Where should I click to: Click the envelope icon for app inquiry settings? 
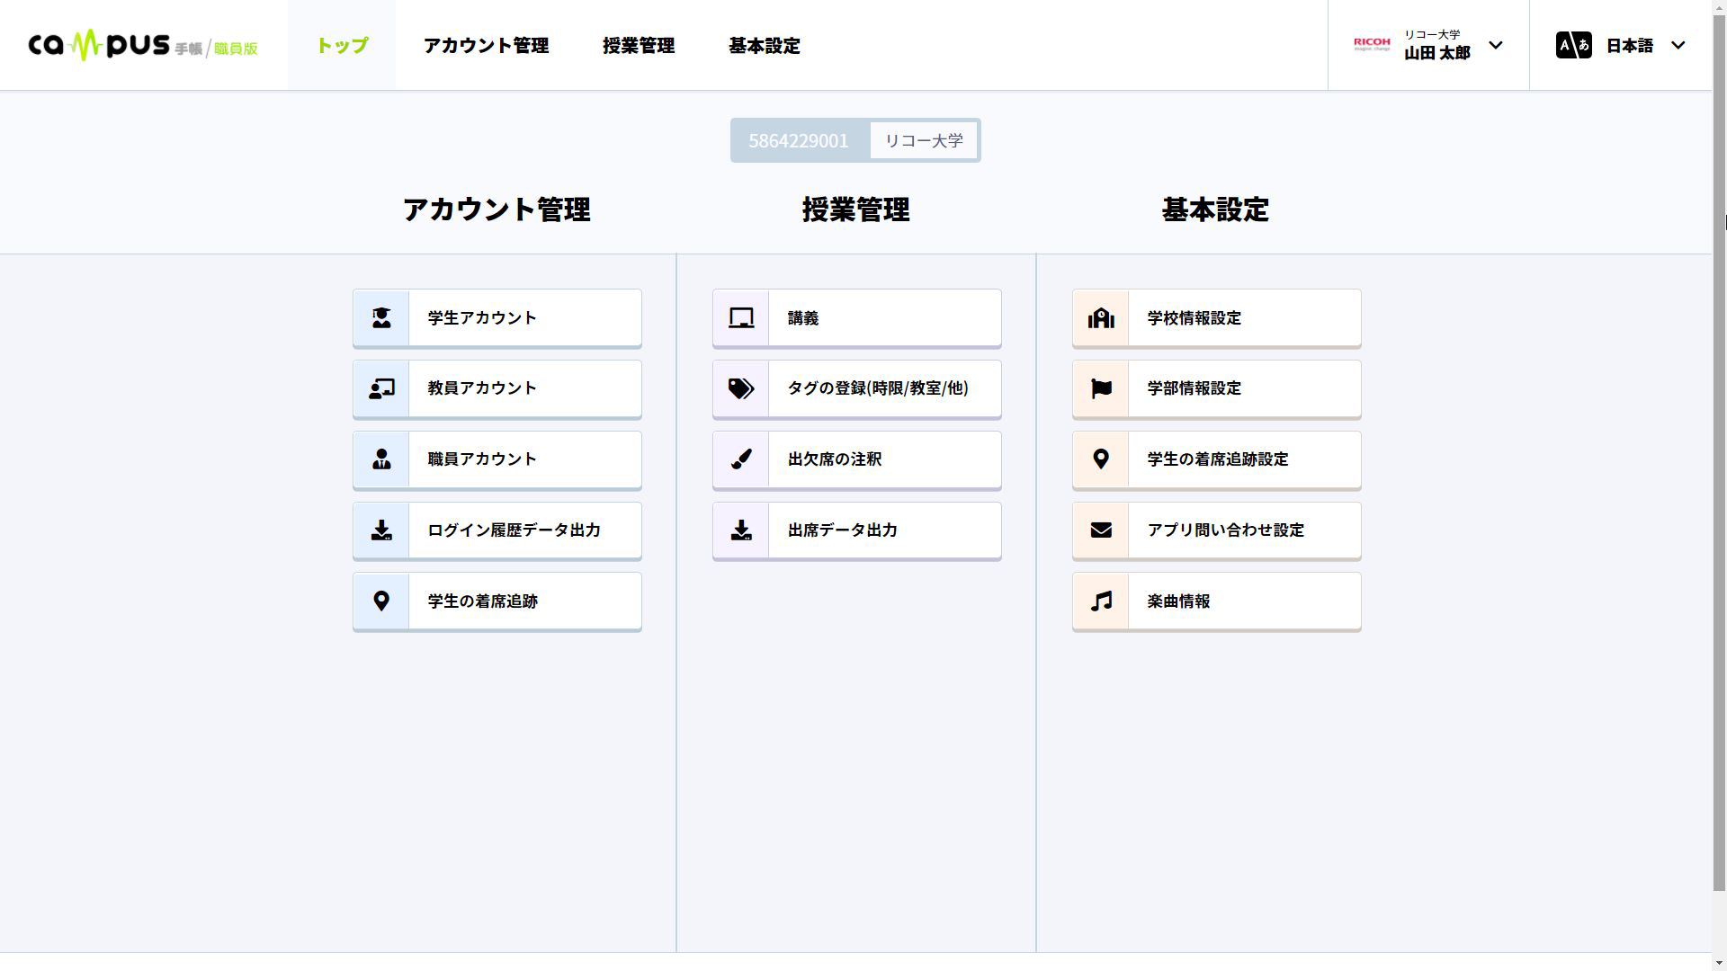[x=1101, y=530]
